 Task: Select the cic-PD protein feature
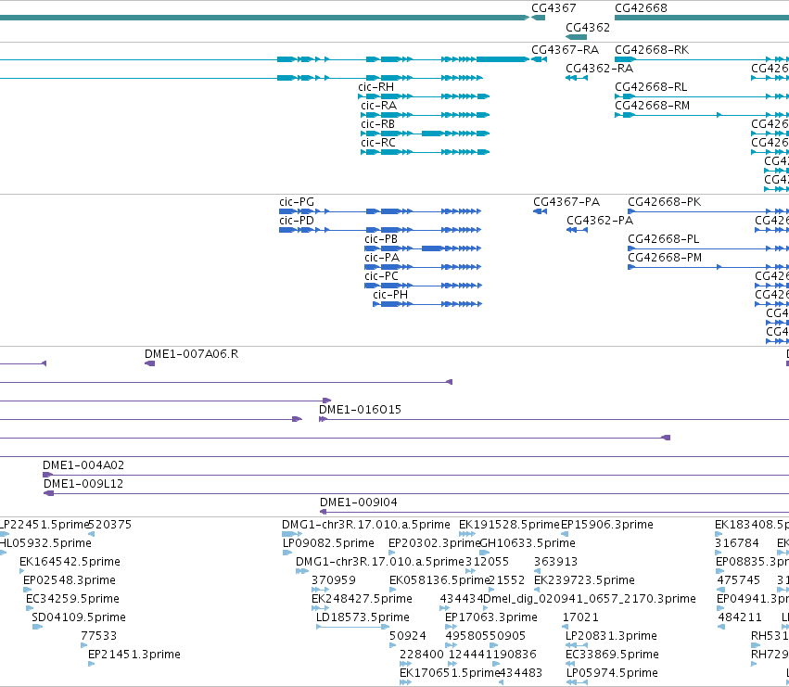pos(380,230)
